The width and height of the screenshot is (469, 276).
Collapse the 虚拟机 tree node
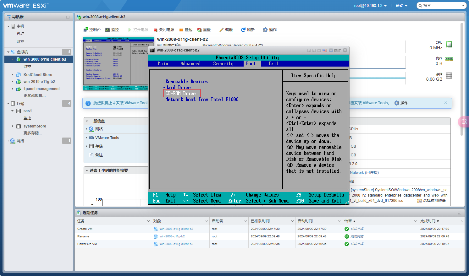coord(8,52)
